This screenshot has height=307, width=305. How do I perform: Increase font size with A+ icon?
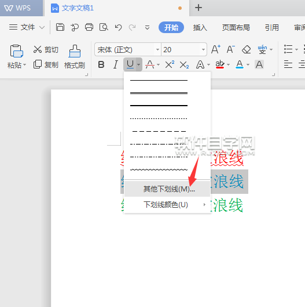point(216,49)
